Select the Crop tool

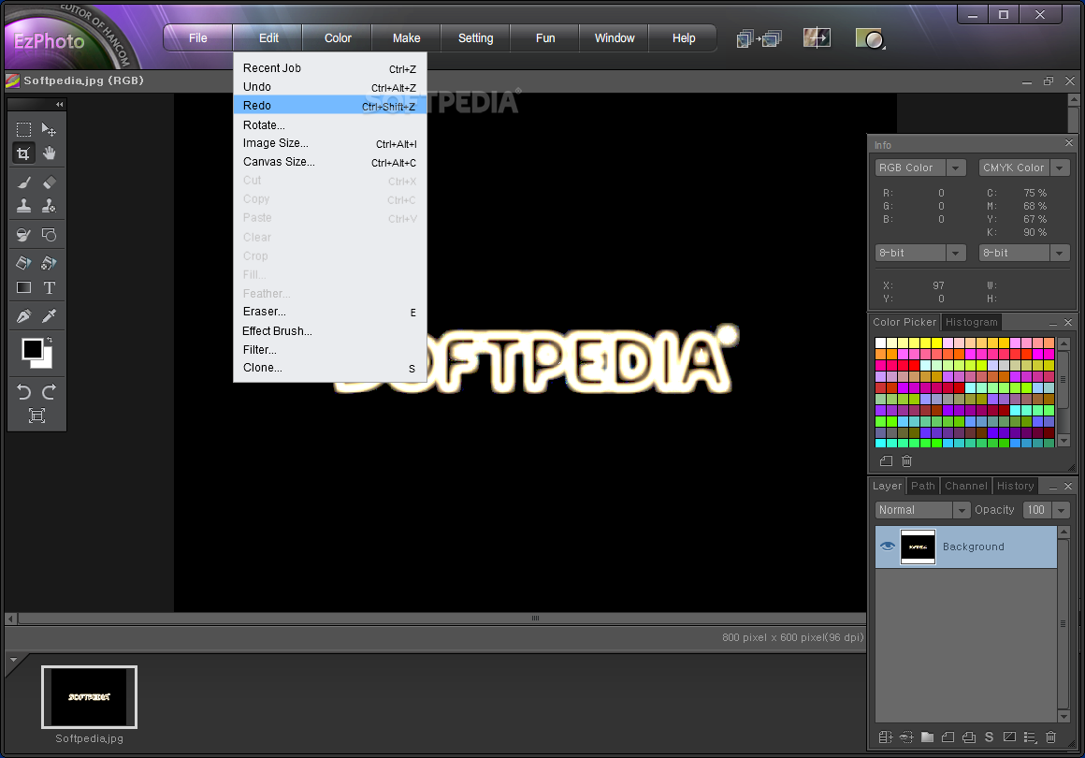(x=23, y=153)
